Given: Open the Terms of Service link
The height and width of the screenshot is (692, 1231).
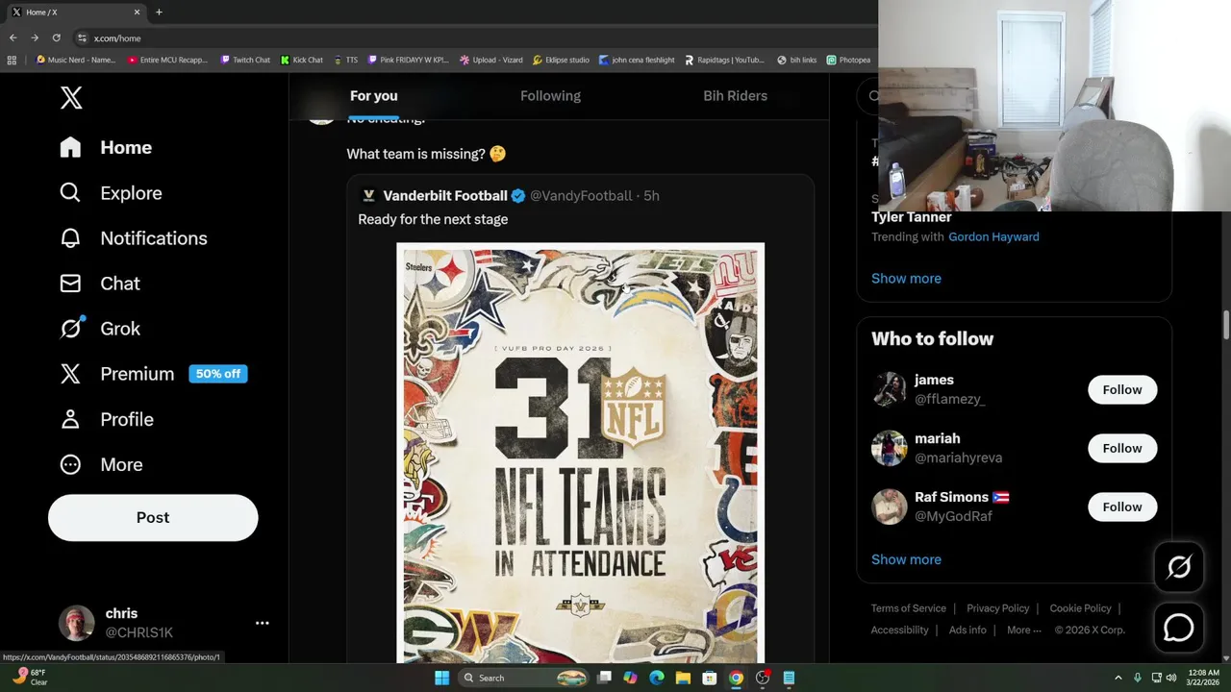Looking at the screenshot, I should pos(909,608).
